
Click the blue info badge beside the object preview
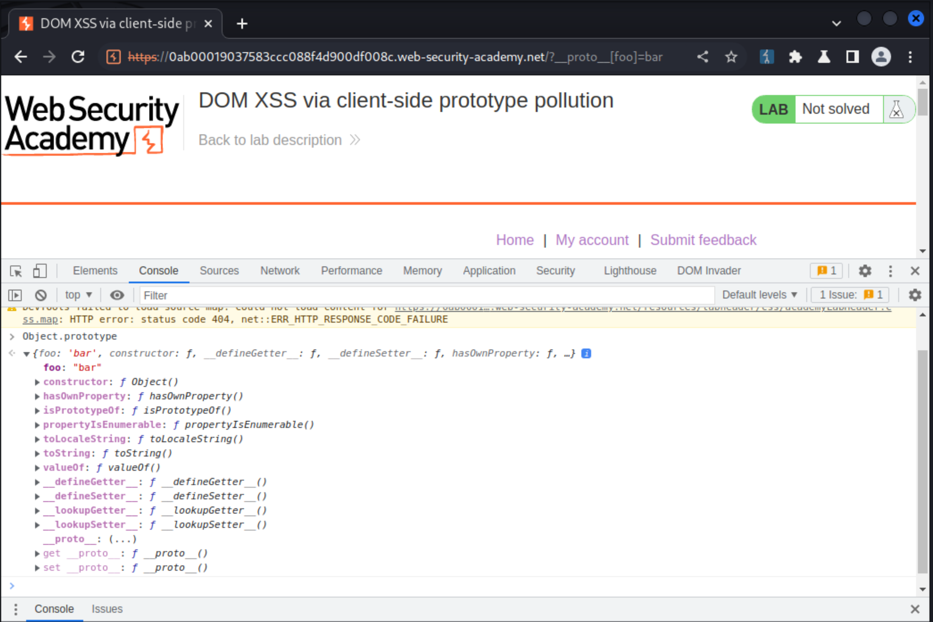586,353
